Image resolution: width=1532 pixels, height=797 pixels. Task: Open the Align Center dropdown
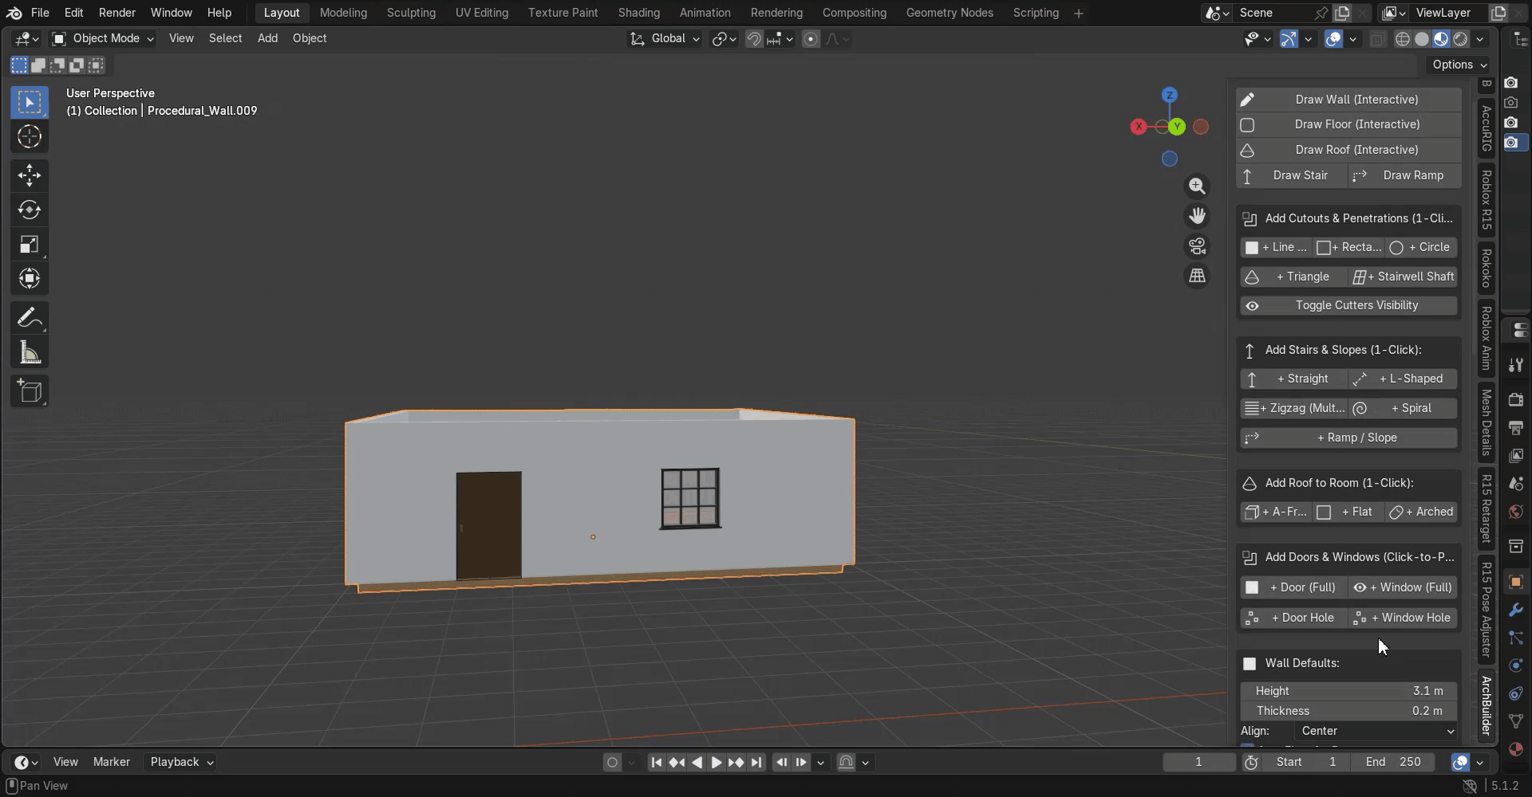pos(1376,732)
